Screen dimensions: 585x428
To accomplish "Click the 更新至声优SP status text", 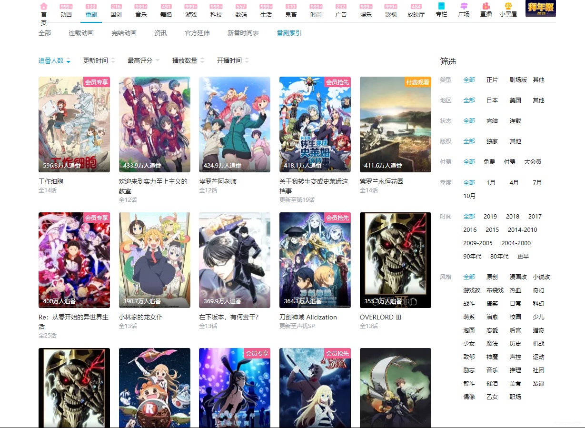I will 297,326.
